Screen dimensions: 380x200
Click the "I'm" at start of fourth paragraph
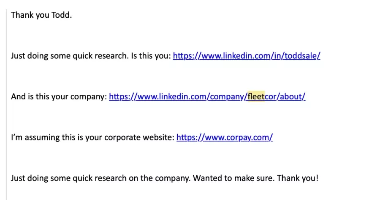[x=16, y=137]
